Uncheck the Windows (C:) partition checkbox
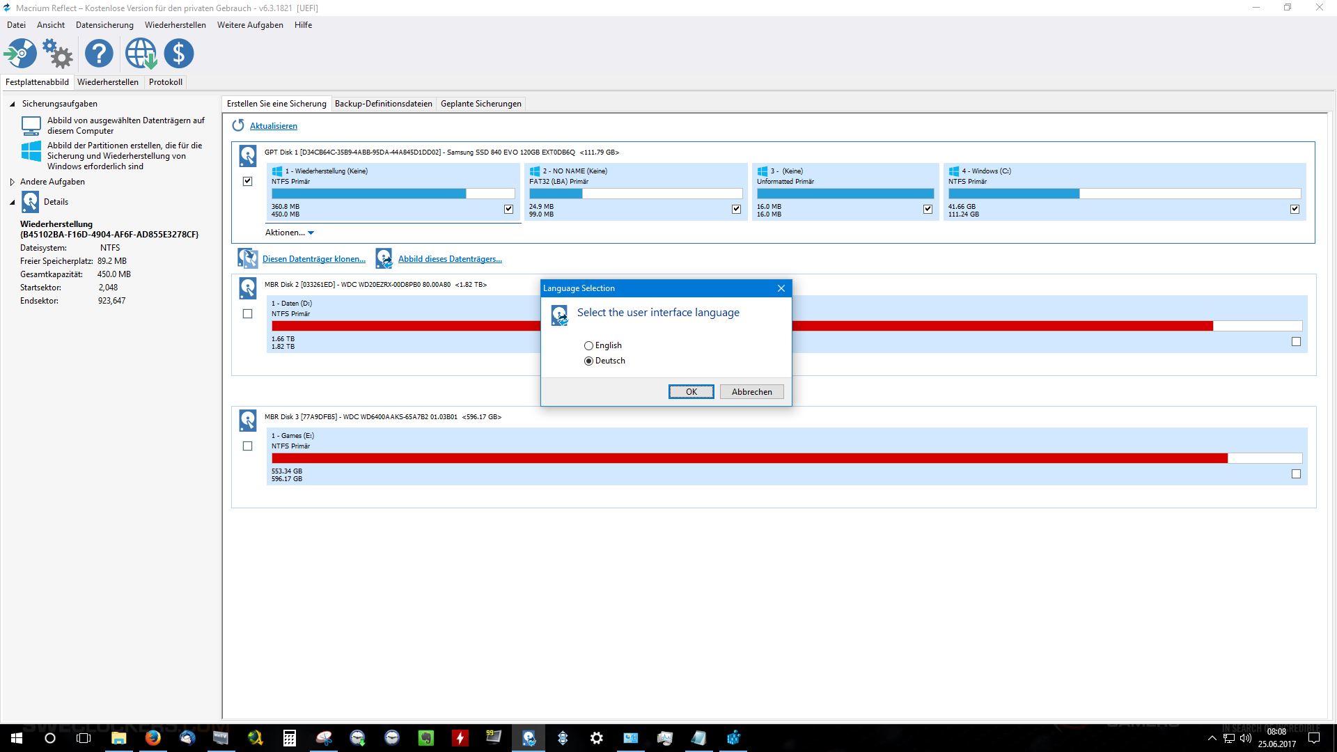The width and height of the screenshot is (1337, 752). [1295, 209]
